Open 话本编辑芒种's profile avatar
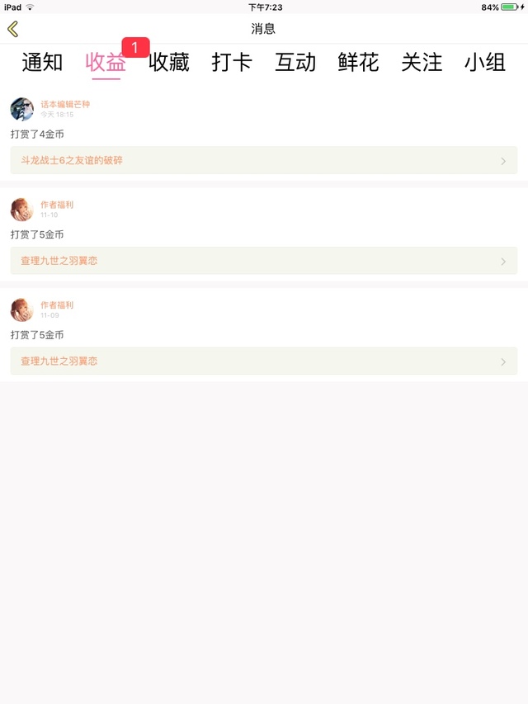This screenshot has width=528, height=704. [x=22, y=109]
